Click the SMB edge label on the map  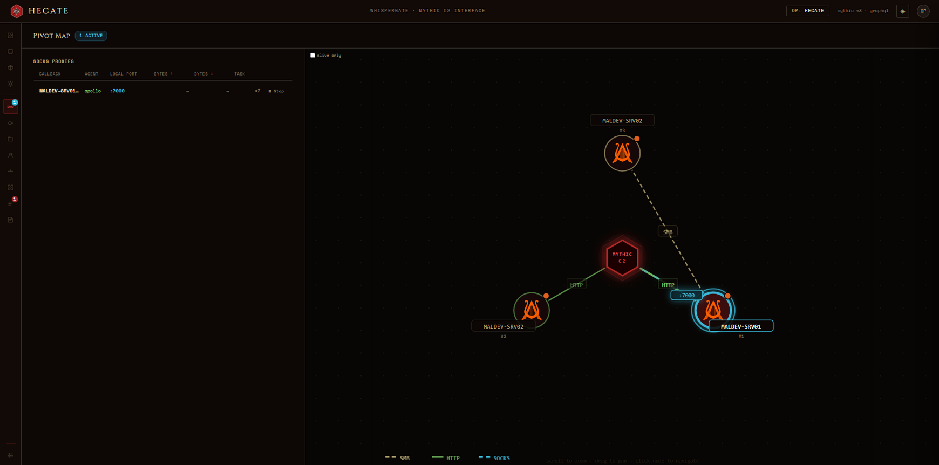[668, 231]
